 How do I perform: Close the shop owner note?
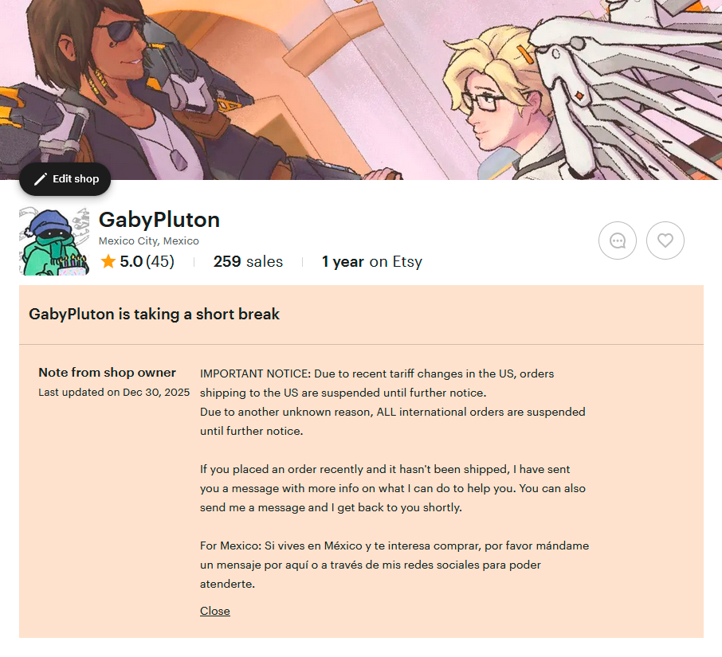click(x=215, y=611)
